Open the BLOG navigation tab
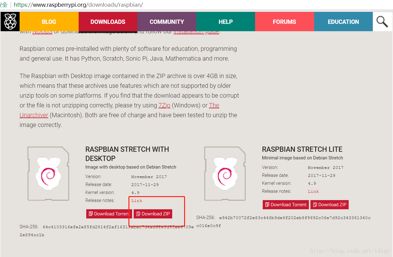The image size is (393, 257). (x=49, y=22)
